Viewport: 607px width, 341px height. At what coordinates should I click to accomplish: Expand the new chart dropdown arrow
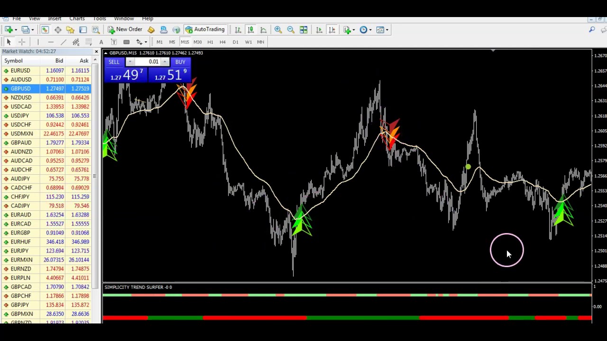pos(16,30)
